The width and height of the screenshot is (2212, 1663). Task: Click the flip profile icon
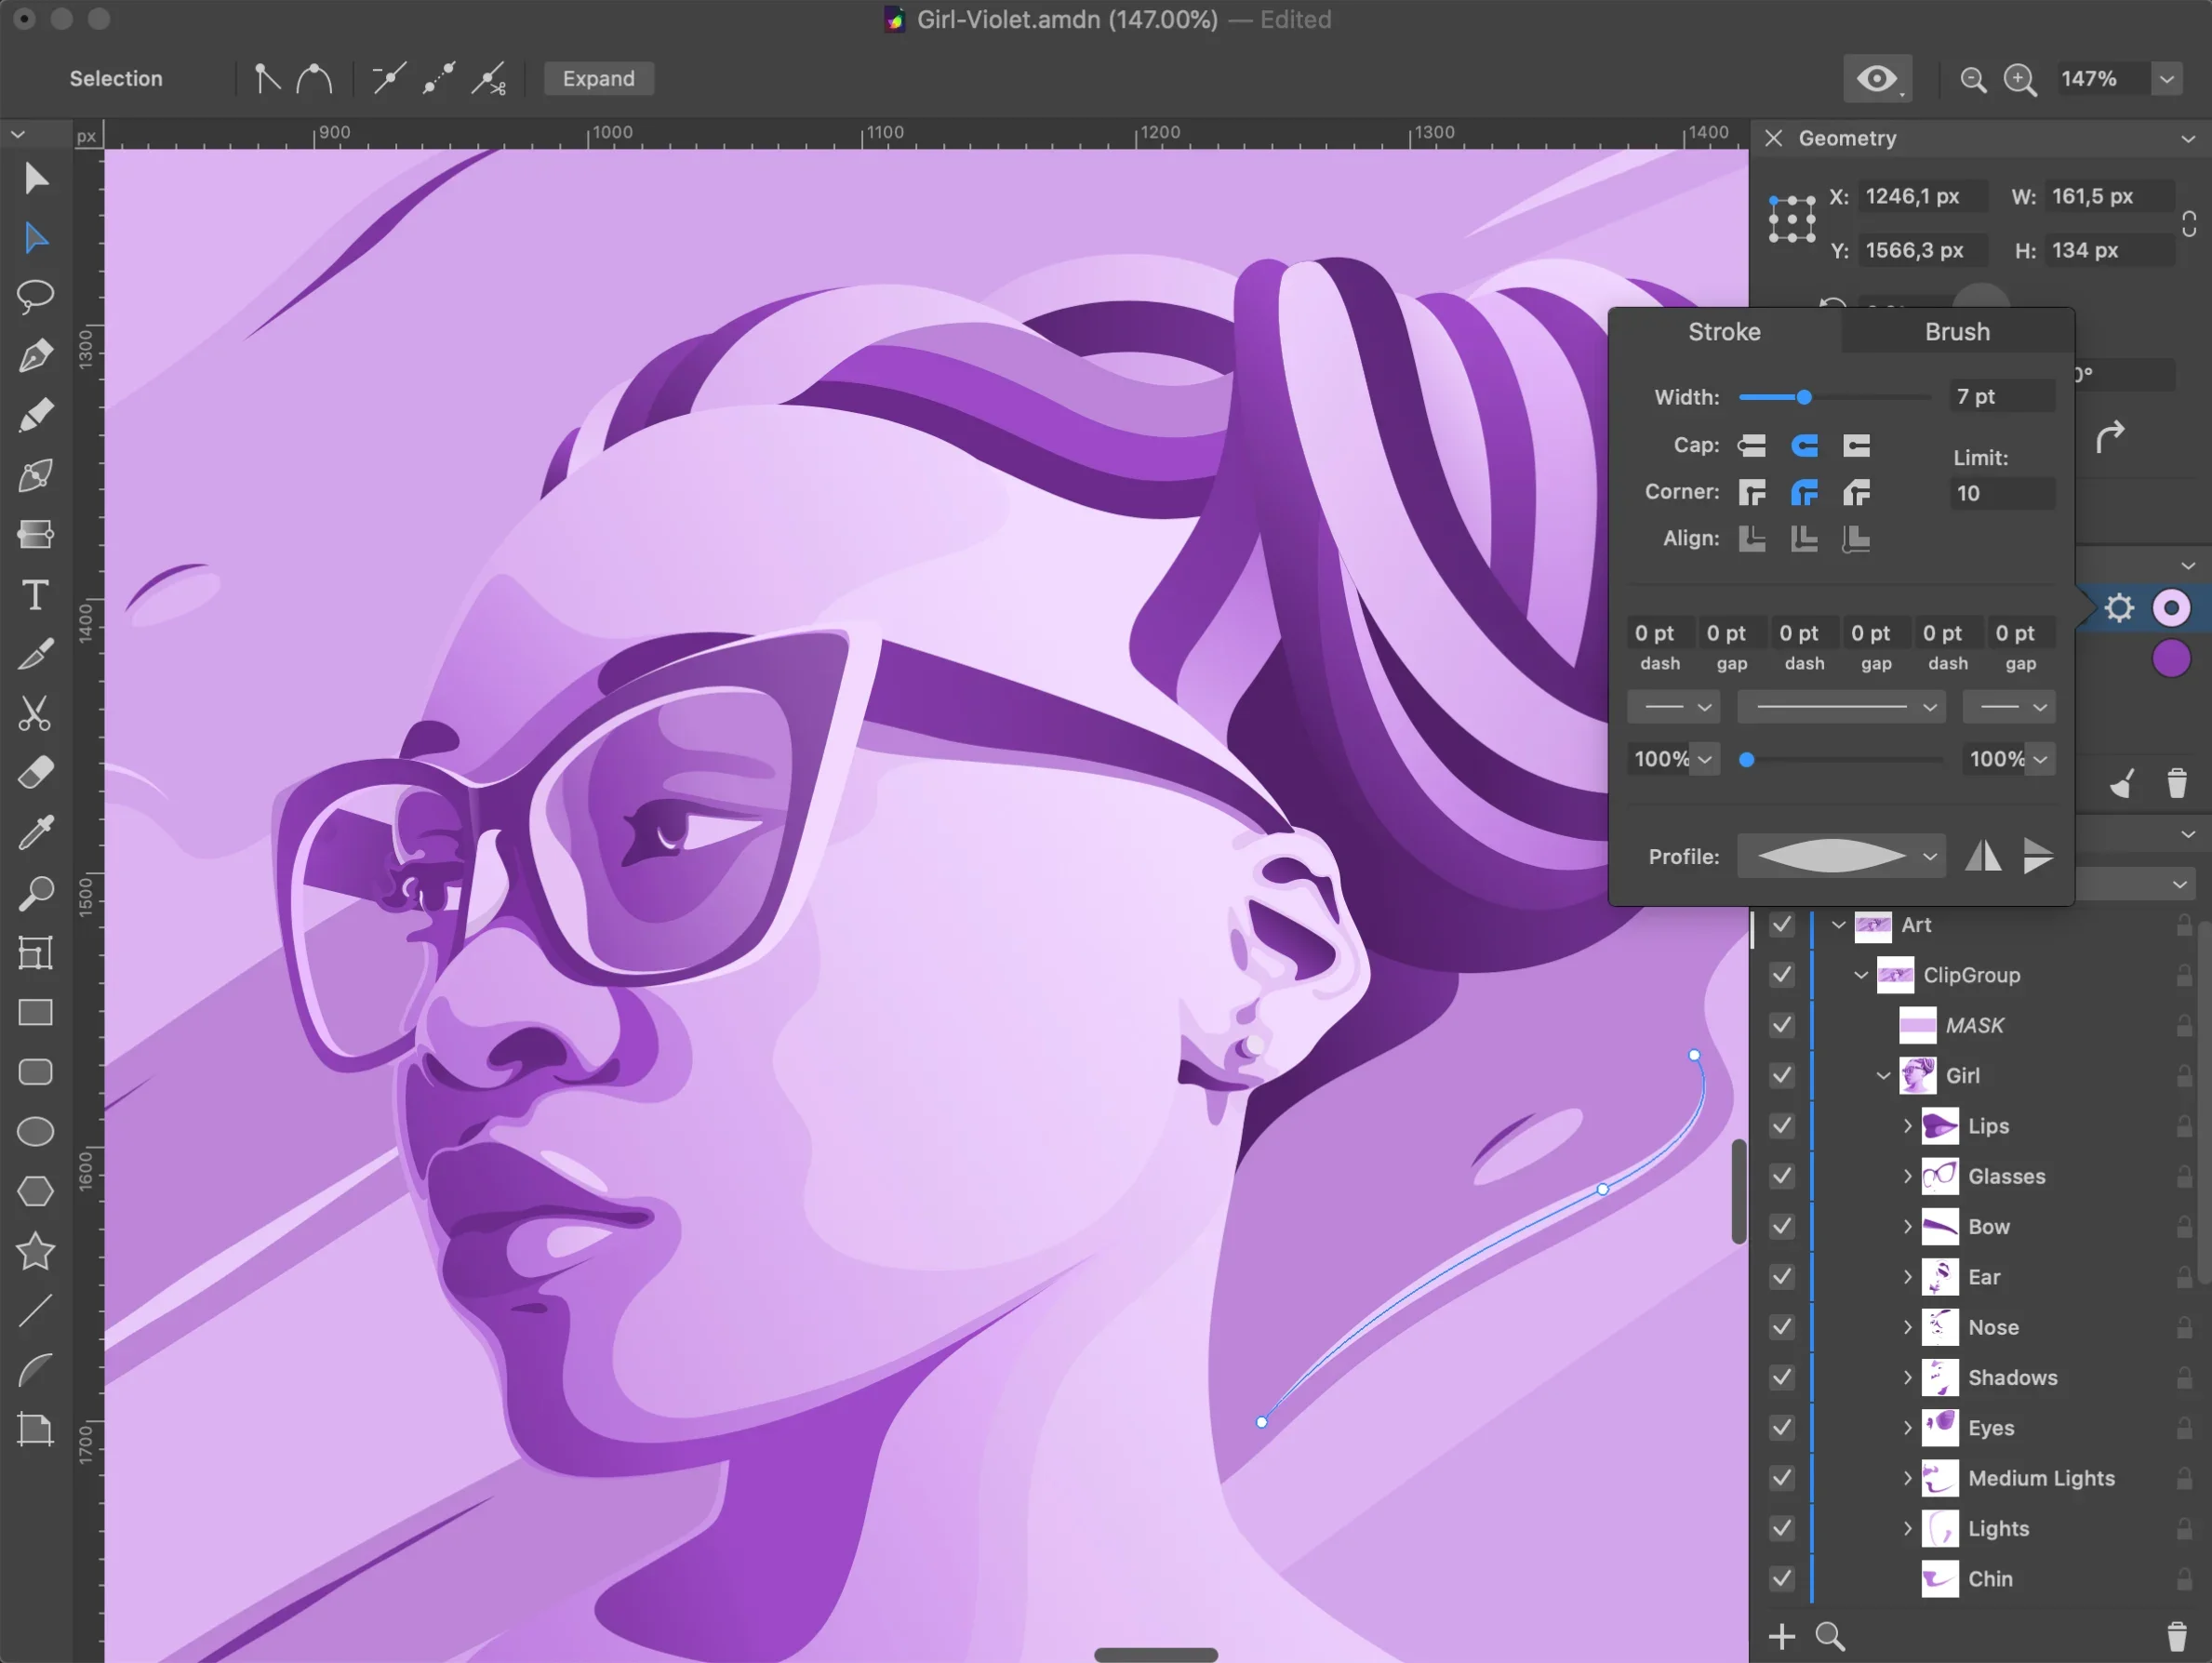coord(1983,856)
